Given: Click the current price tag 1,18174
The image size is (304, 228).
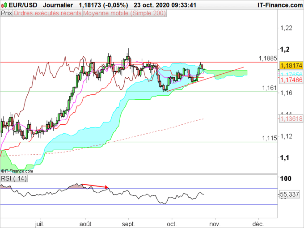Looking at the screenshot, I should [291, 65].
